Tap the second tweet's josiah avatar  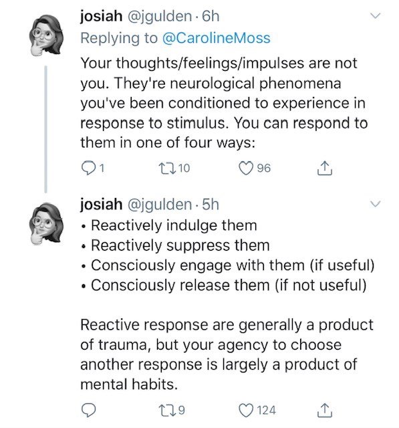pos(46,223)
